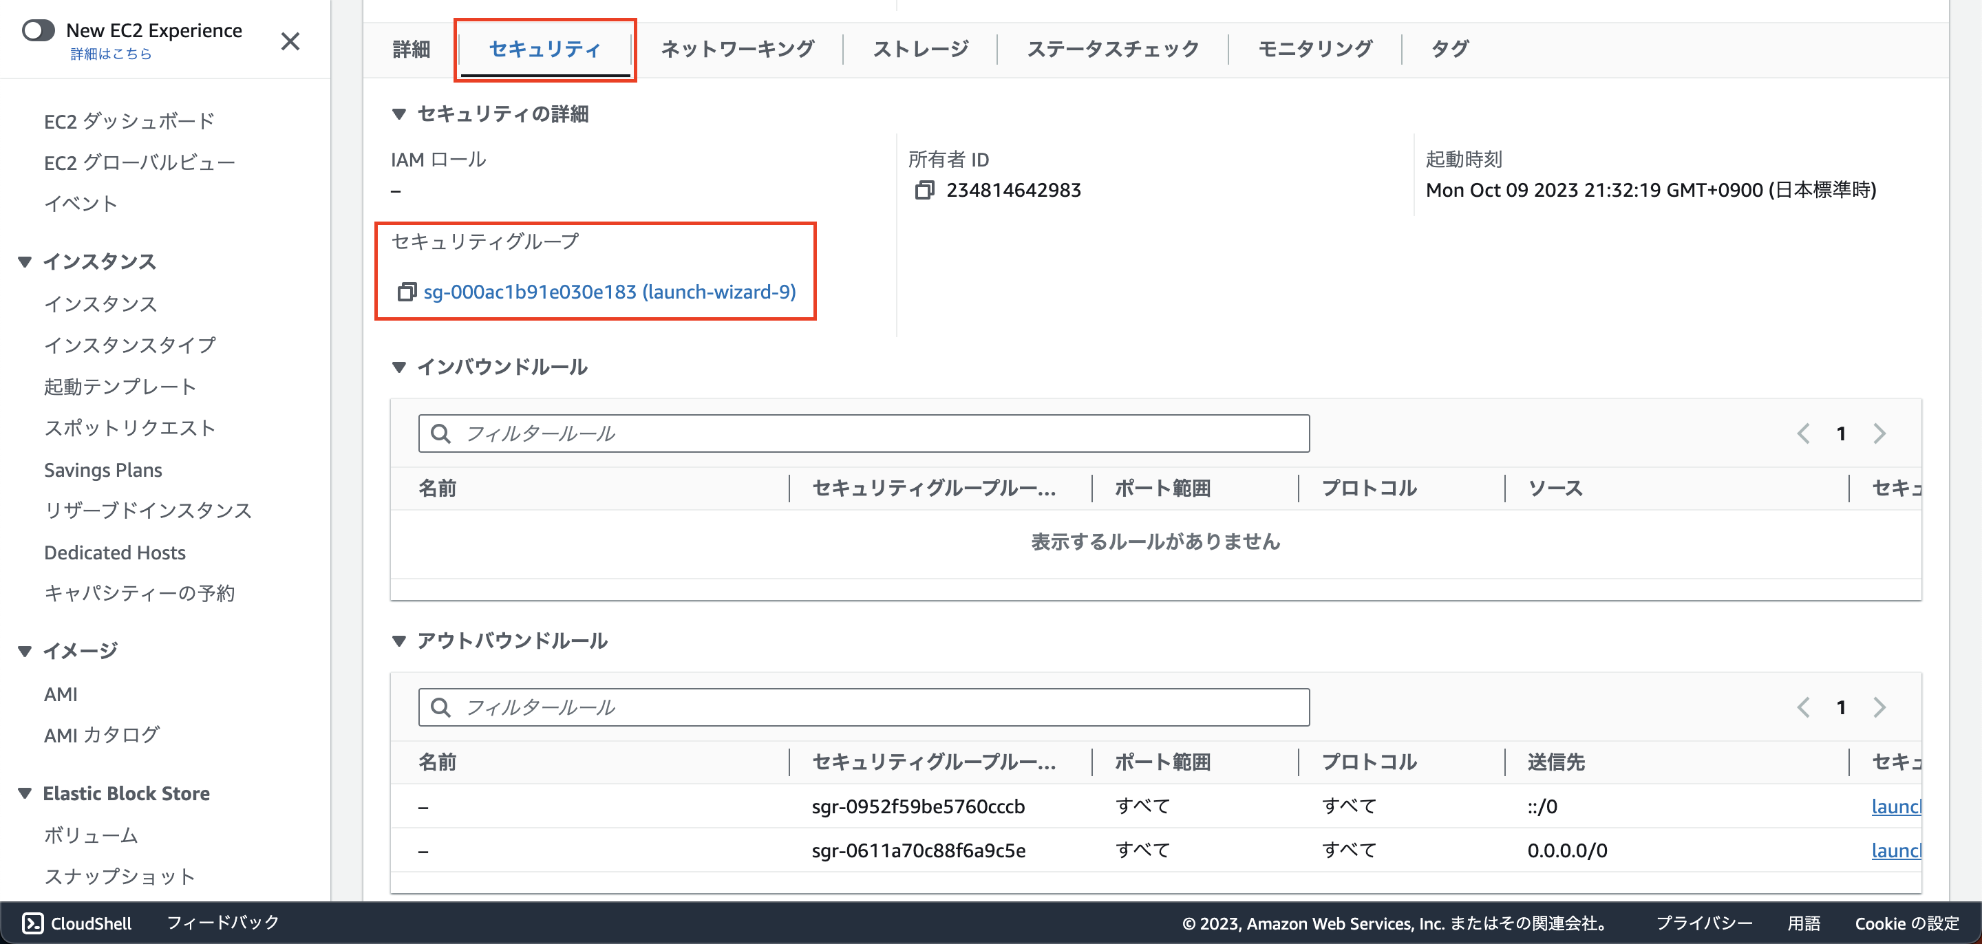Switch to the ストレージ tab
The width and height of the screenshot is (1982, 944).
[920, 50]
